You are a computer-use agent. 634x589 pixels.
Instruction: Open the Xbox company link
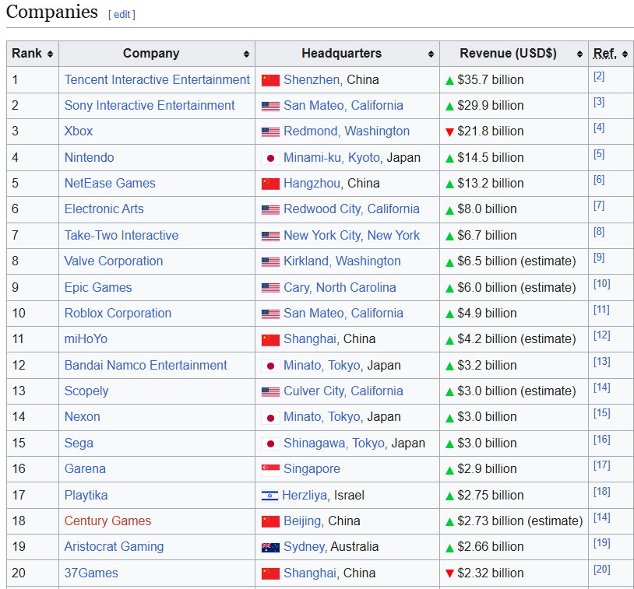79,131
